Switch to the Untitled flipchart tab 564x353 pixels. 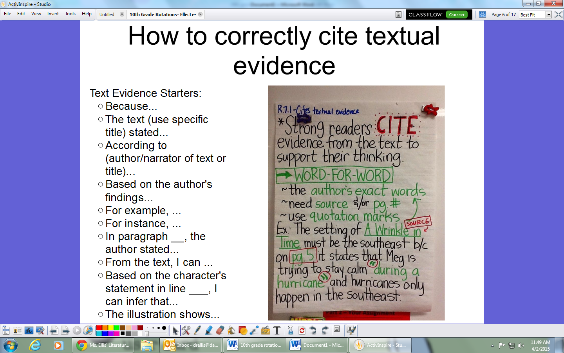[107, 15]
